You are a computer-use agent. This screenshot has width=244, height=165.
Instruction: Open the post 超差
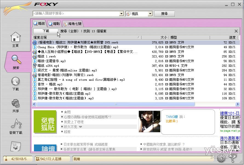[67, 132]
